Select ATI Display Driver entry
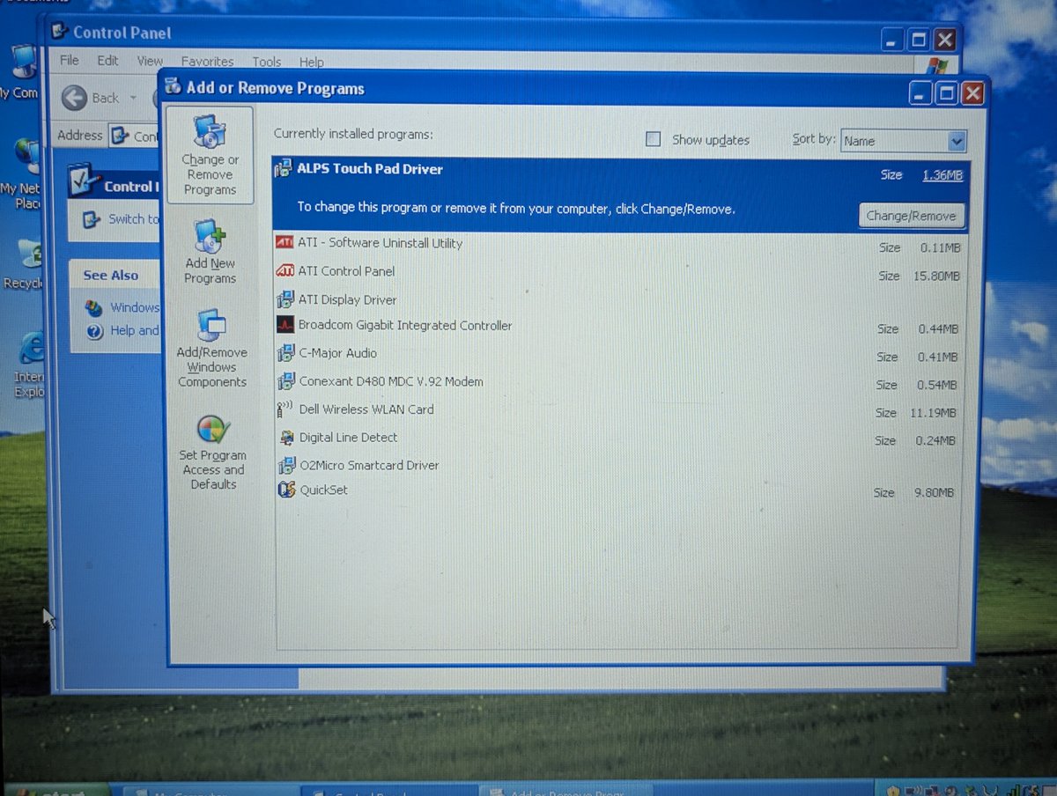Screen dimensions: 1057x796 620,299
